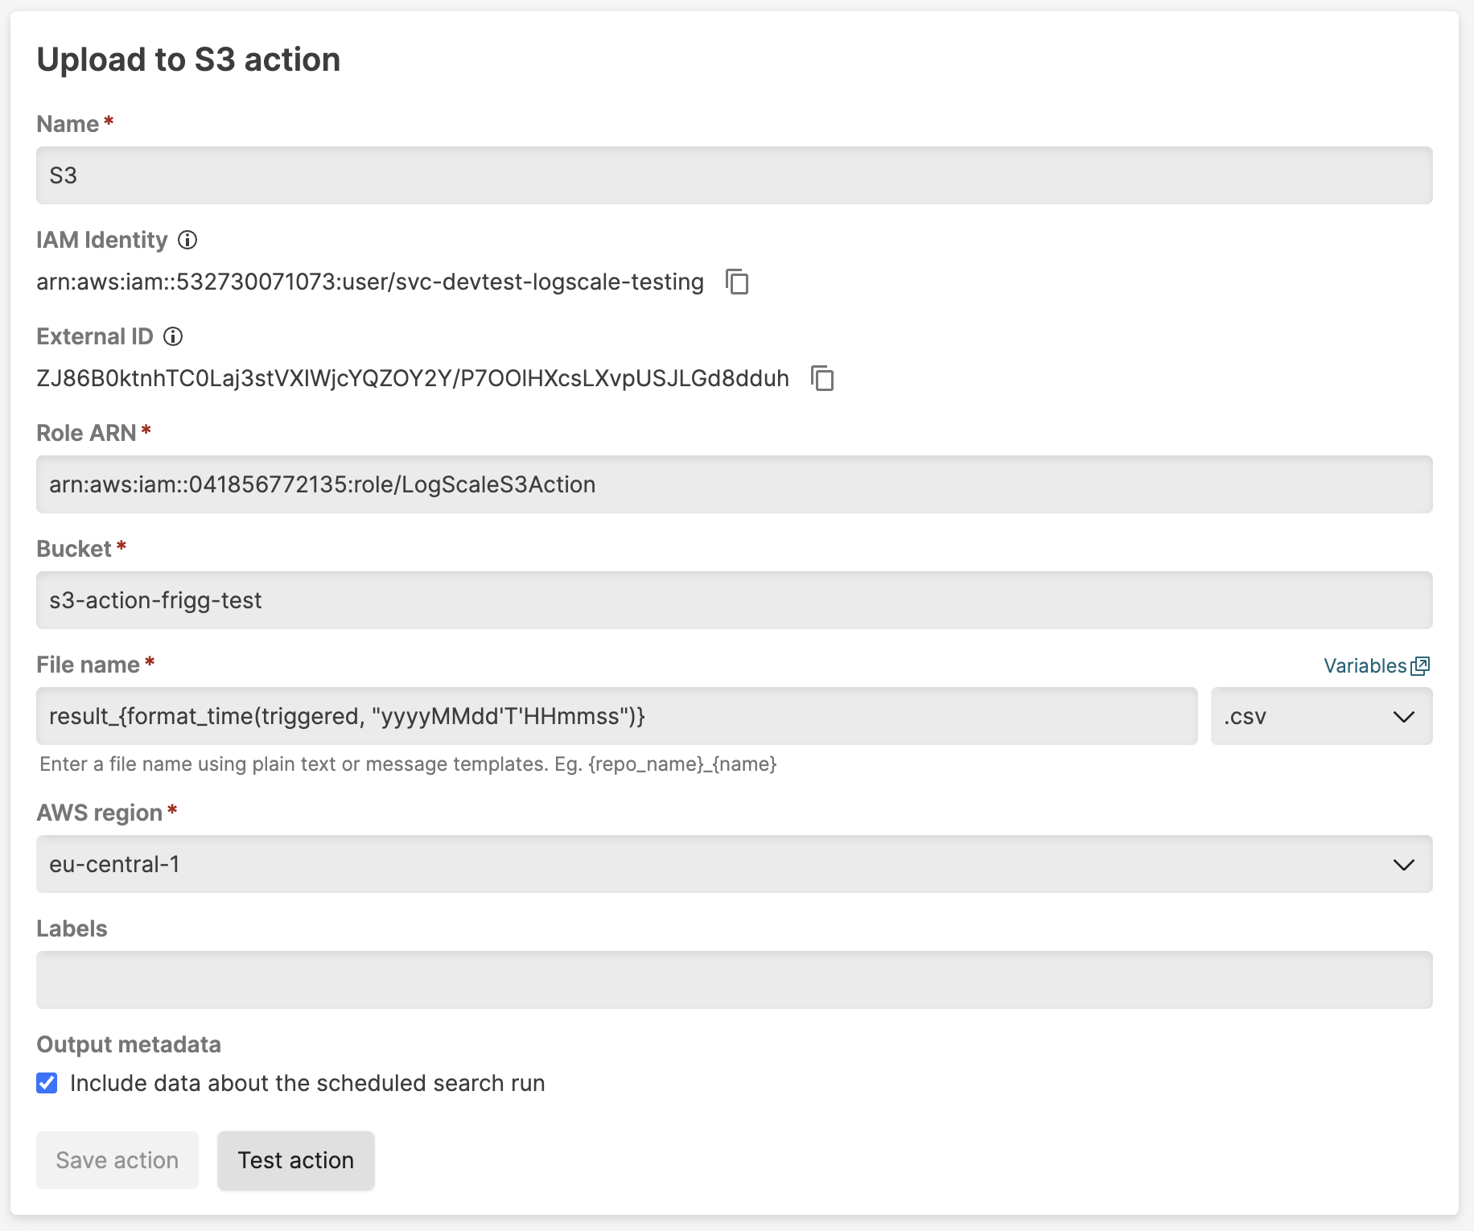Click the Save action button
This screenshot has width=1474, height=1231.
(x=117, y=1160)
